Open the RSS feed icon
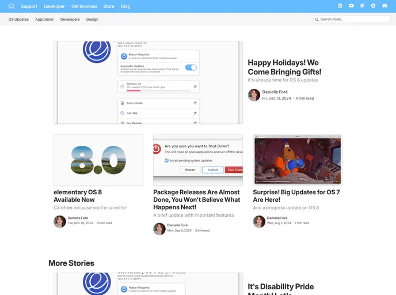Image resolution: width=396 pixels, height=295 pixels. coord(340,6)
